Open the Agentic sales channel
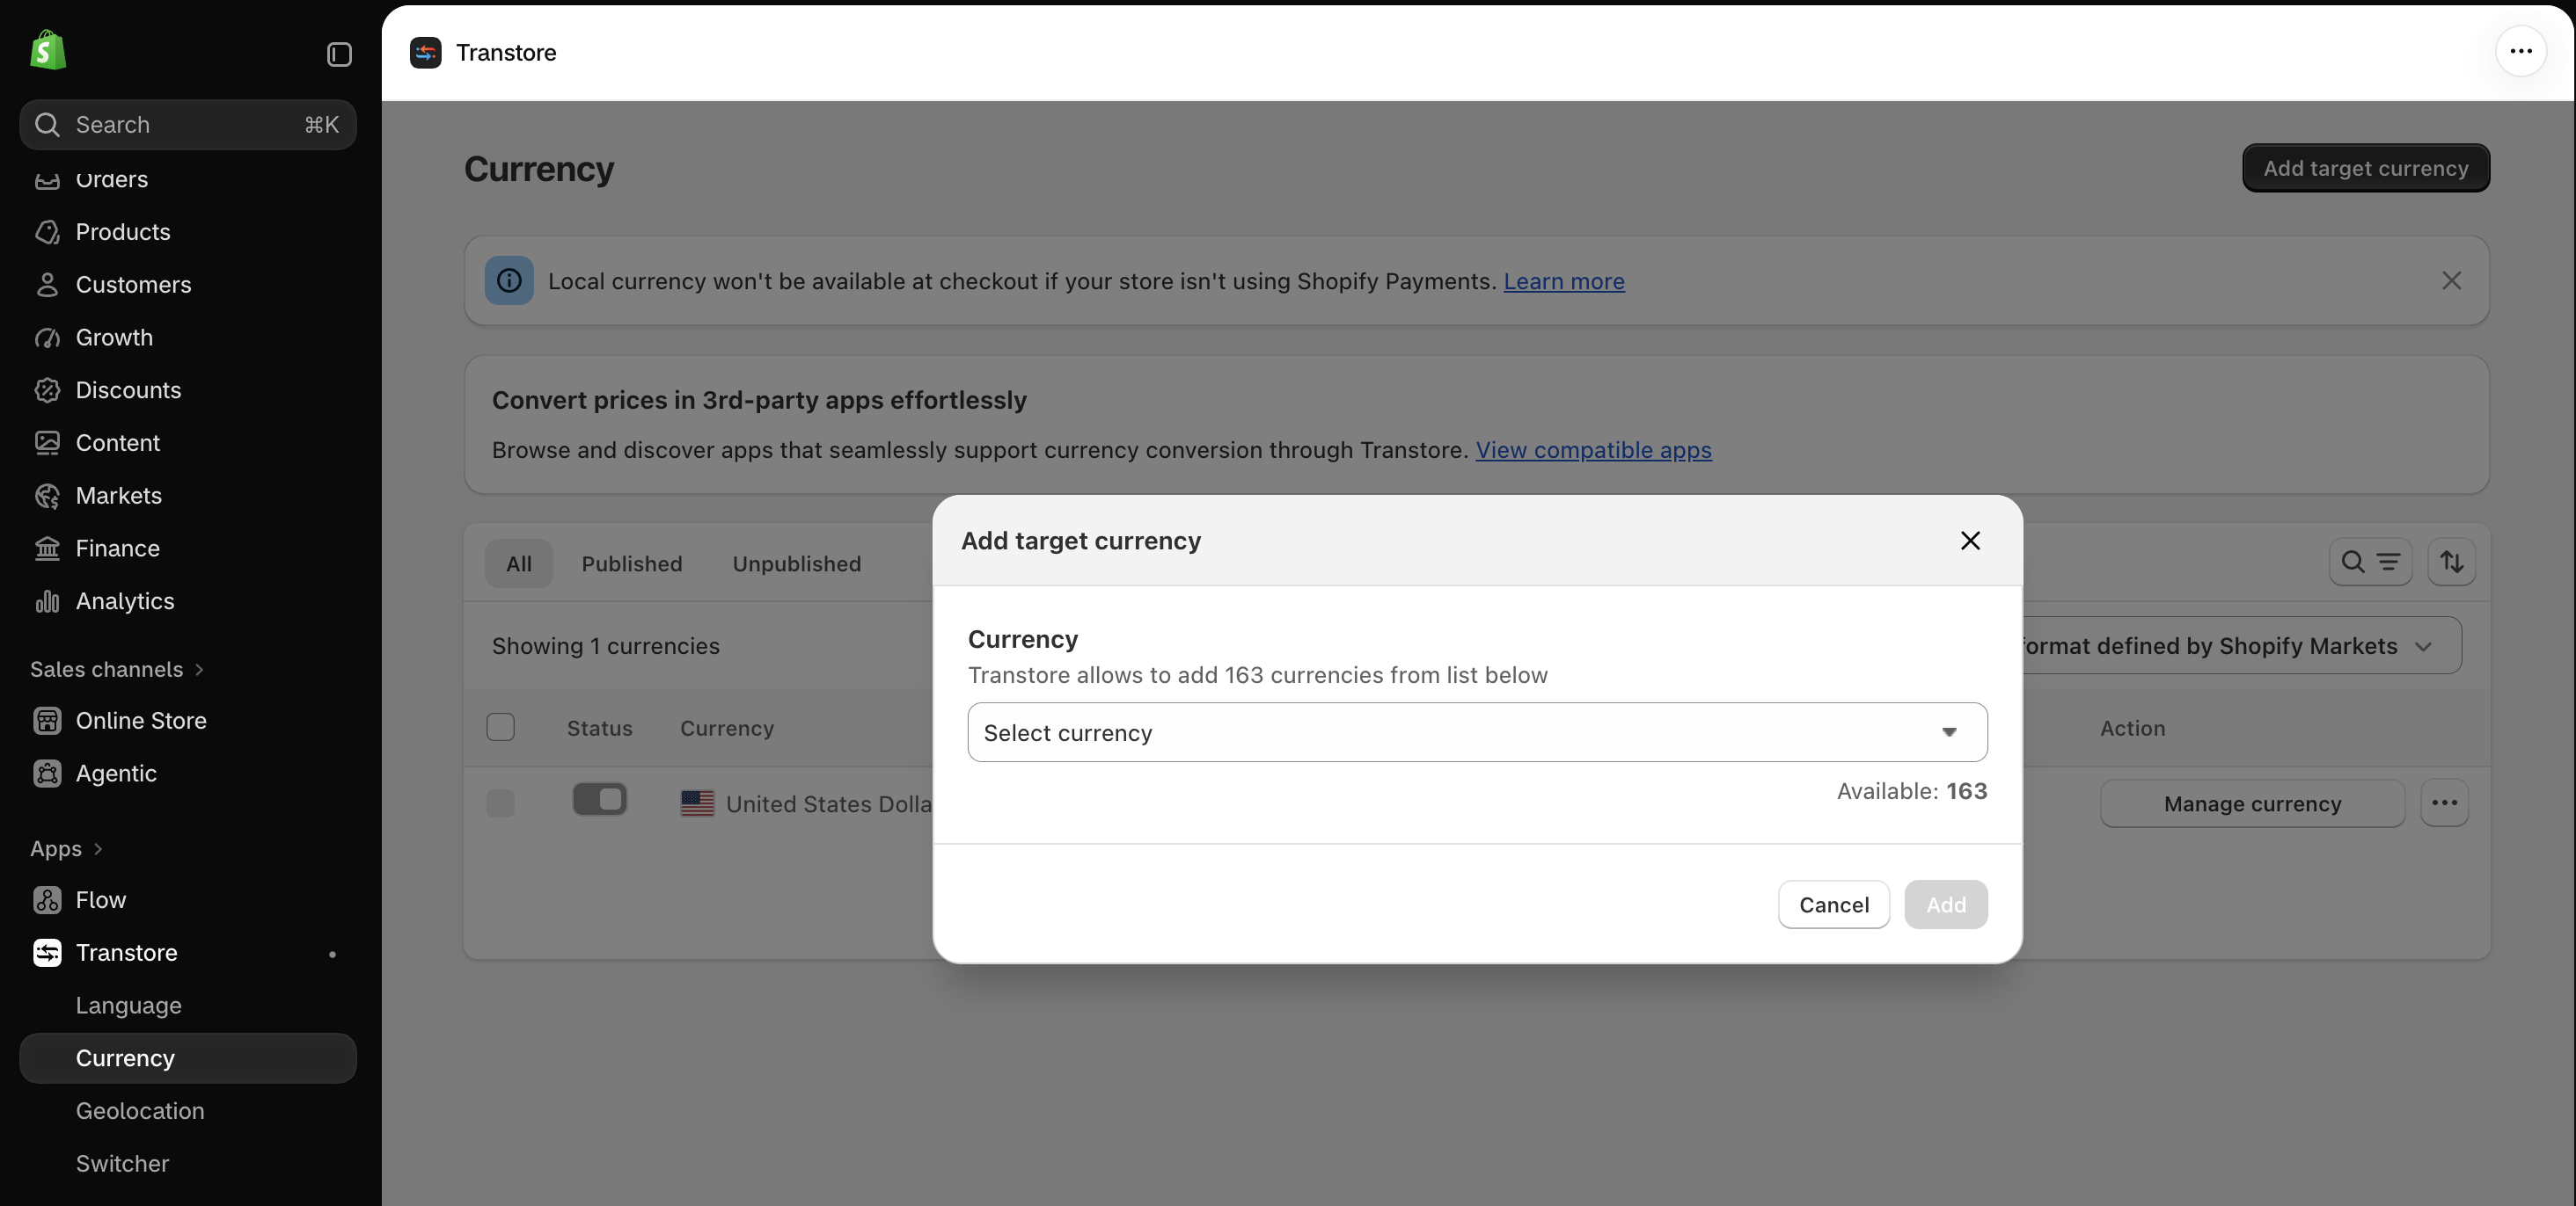 tap(116, 774)
